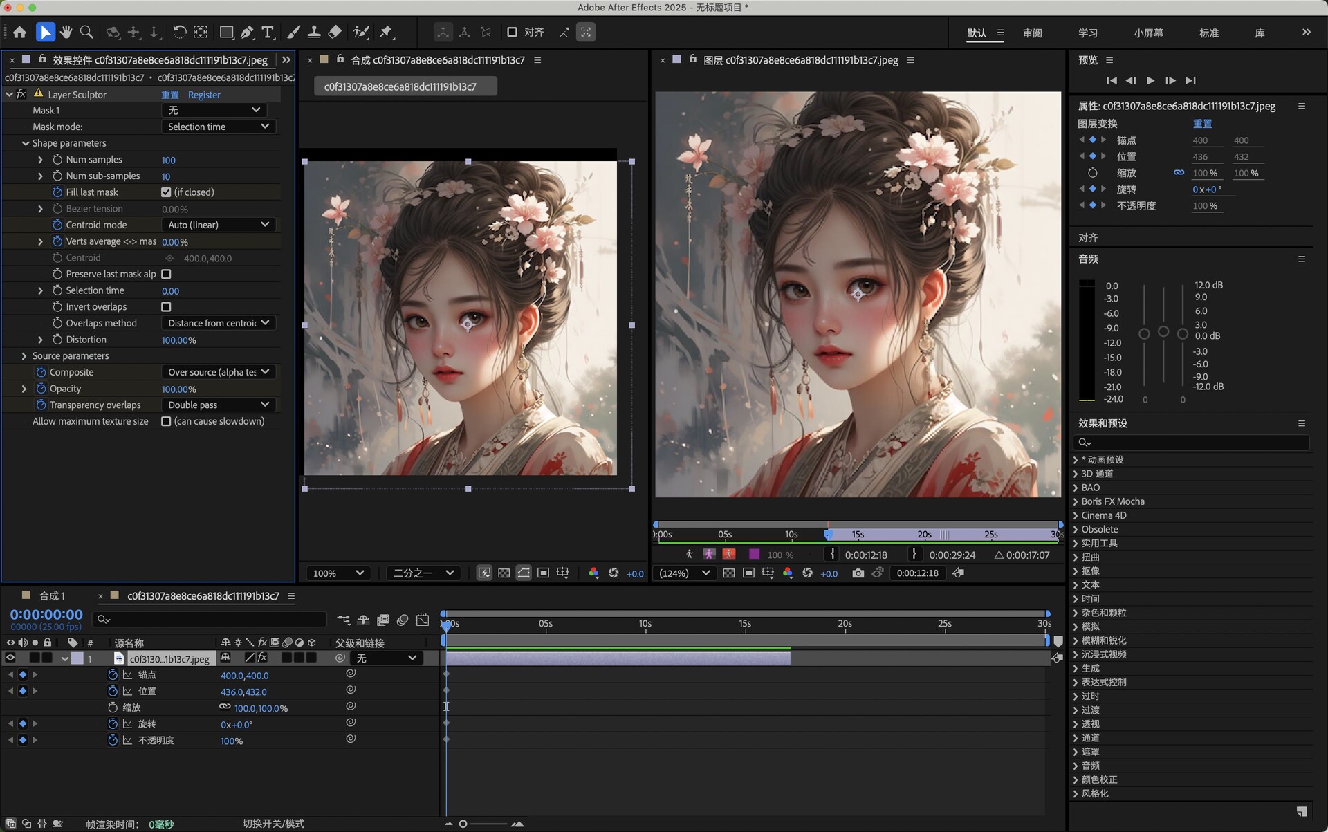
Task: Open Mask mode Selection time dropdown
Action: pyautogui.click(x=219, y=127)
